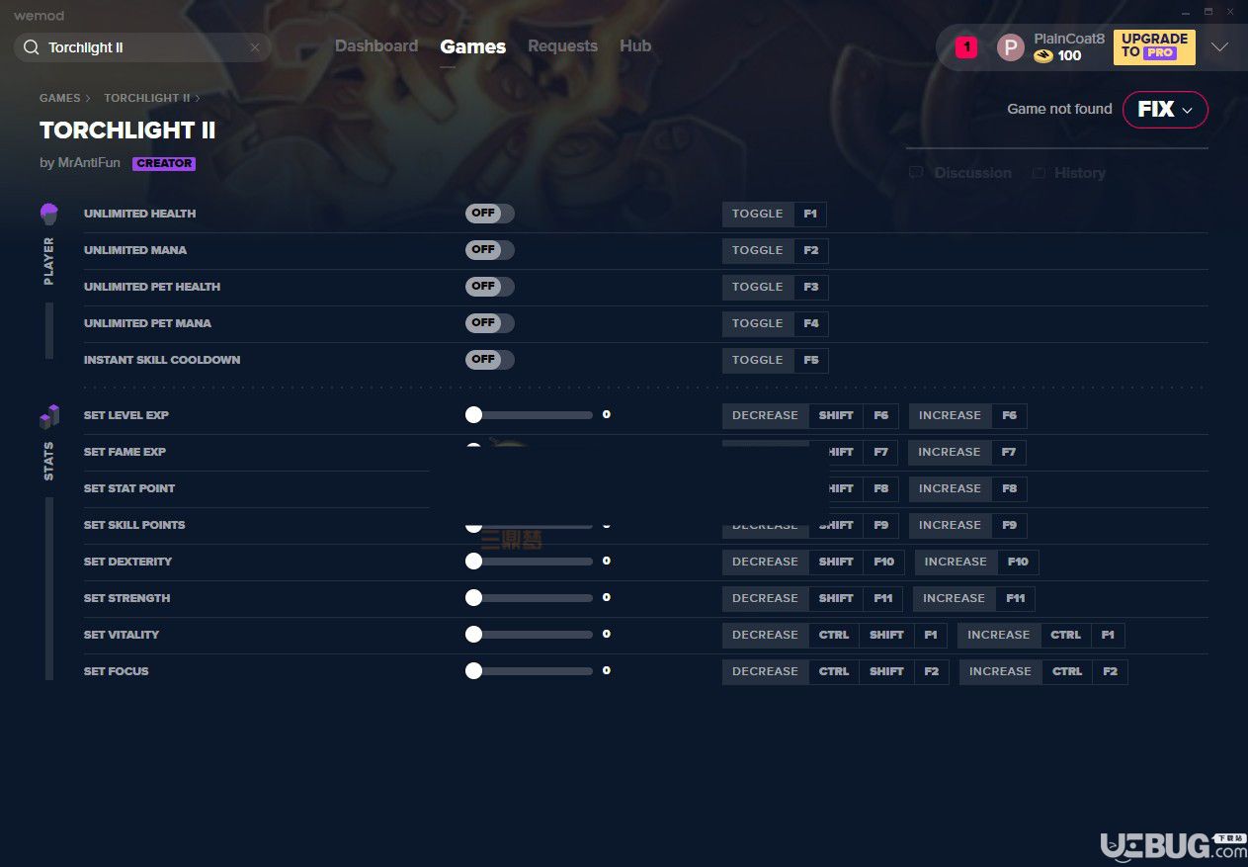
Task: Click DECREASE hotkey for Set Level Exp
Action: click(x=765, y=415)
